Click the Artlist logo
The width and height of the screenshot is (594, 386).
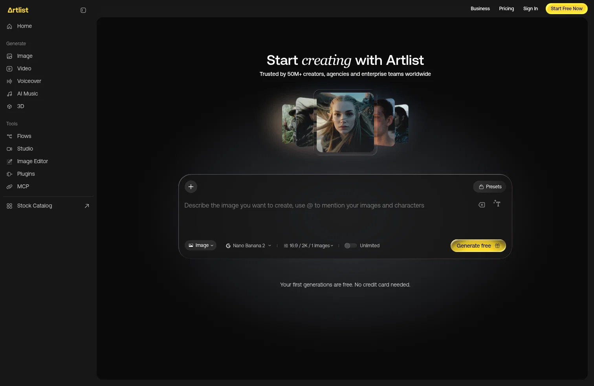pos(18,10)
